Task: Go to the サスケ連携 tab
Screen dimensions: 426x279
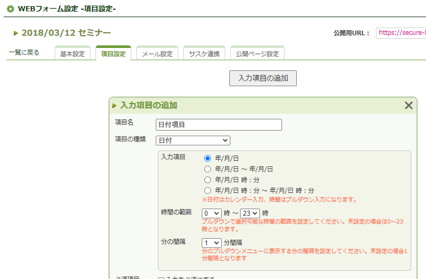Action: [204, 54]
